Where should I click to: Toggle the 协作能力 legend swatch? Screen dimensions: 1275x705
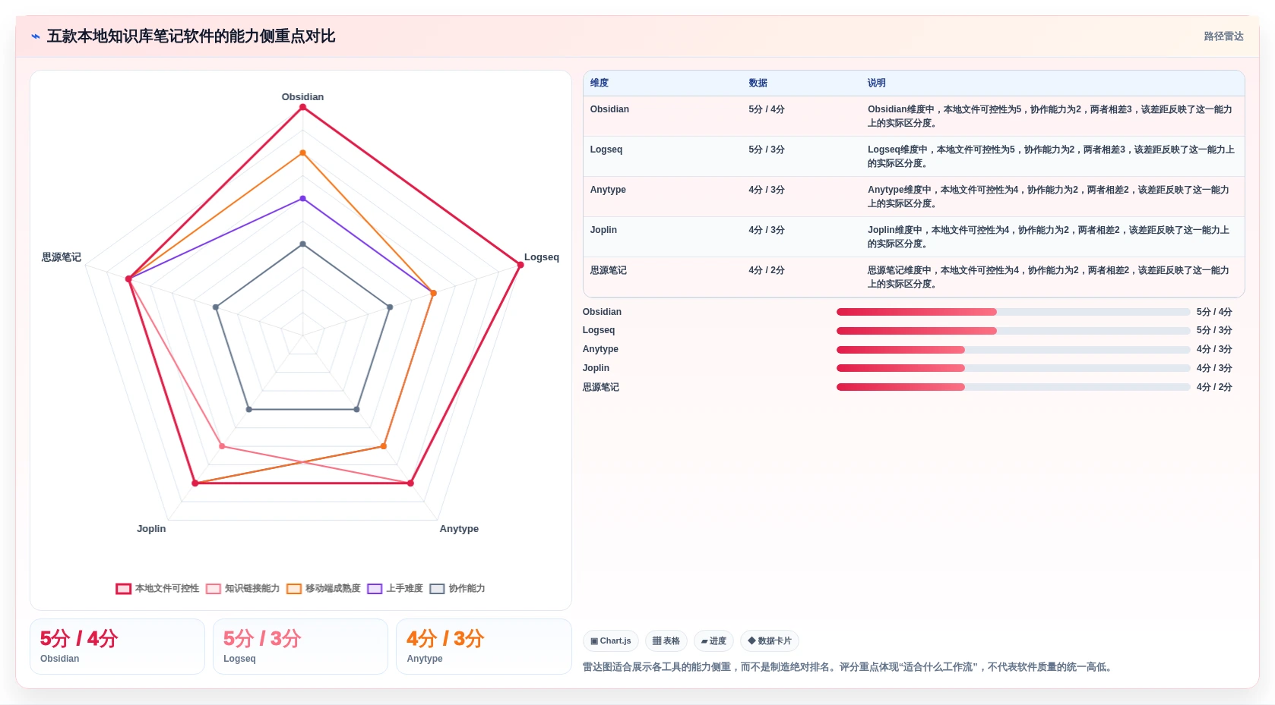[437, 589]
